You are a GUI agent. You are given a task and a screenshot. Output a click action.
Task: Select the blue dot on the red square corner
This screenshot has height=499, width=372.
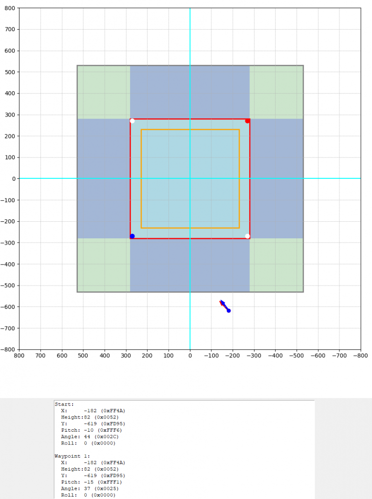[x=132, y=236]
